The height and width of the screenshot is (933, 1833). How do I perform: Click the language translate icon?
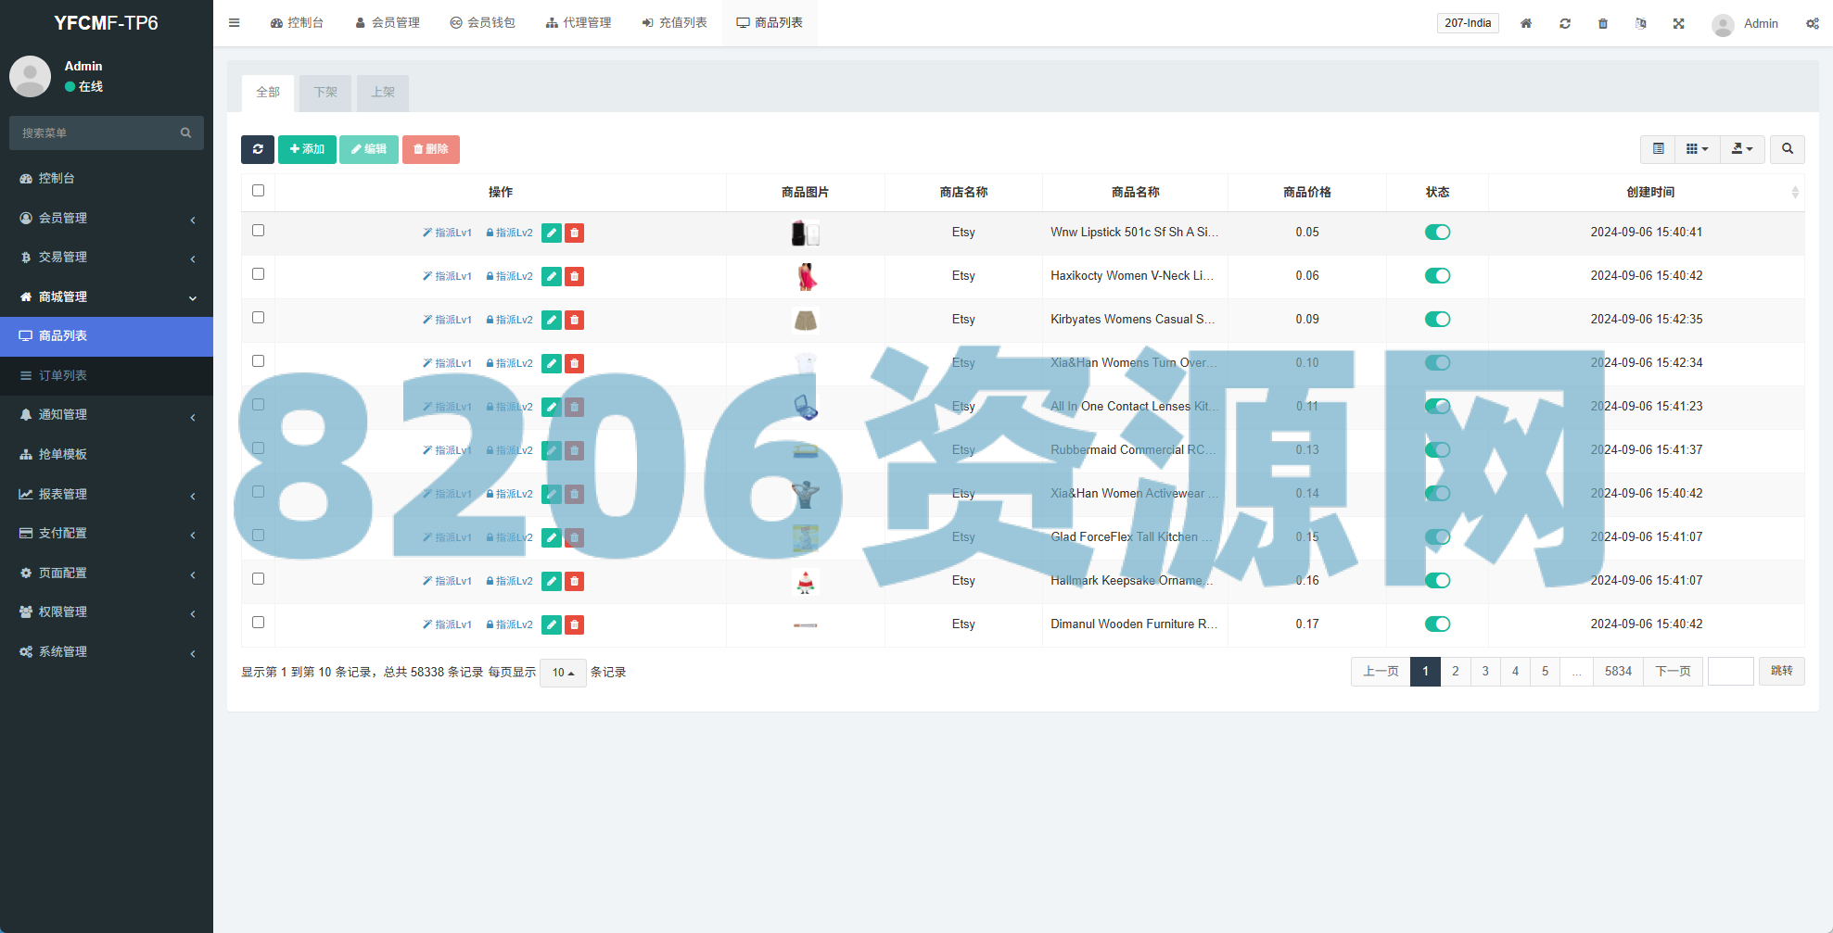(x=1640, y=23)
